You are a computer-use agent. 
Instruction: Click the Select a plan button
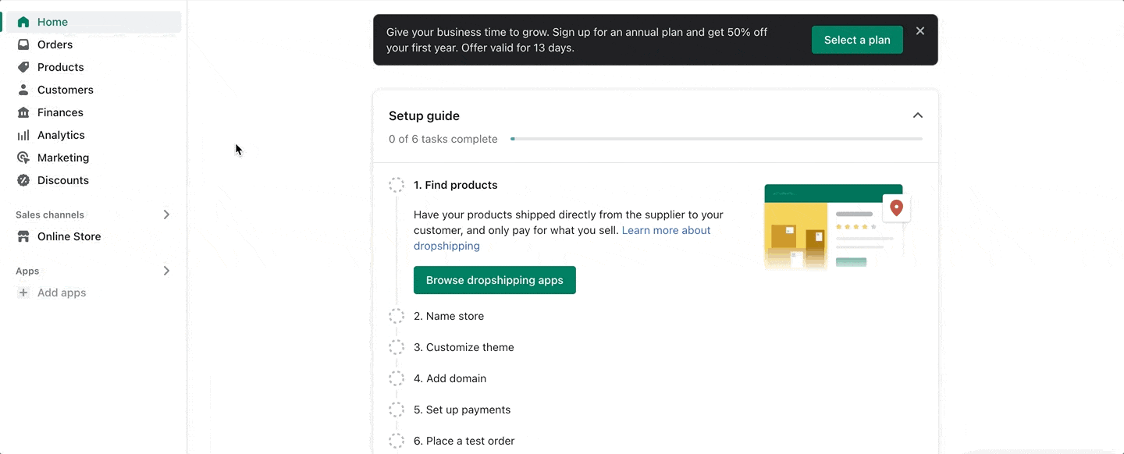pyautogui.click(x=857, y=39)
